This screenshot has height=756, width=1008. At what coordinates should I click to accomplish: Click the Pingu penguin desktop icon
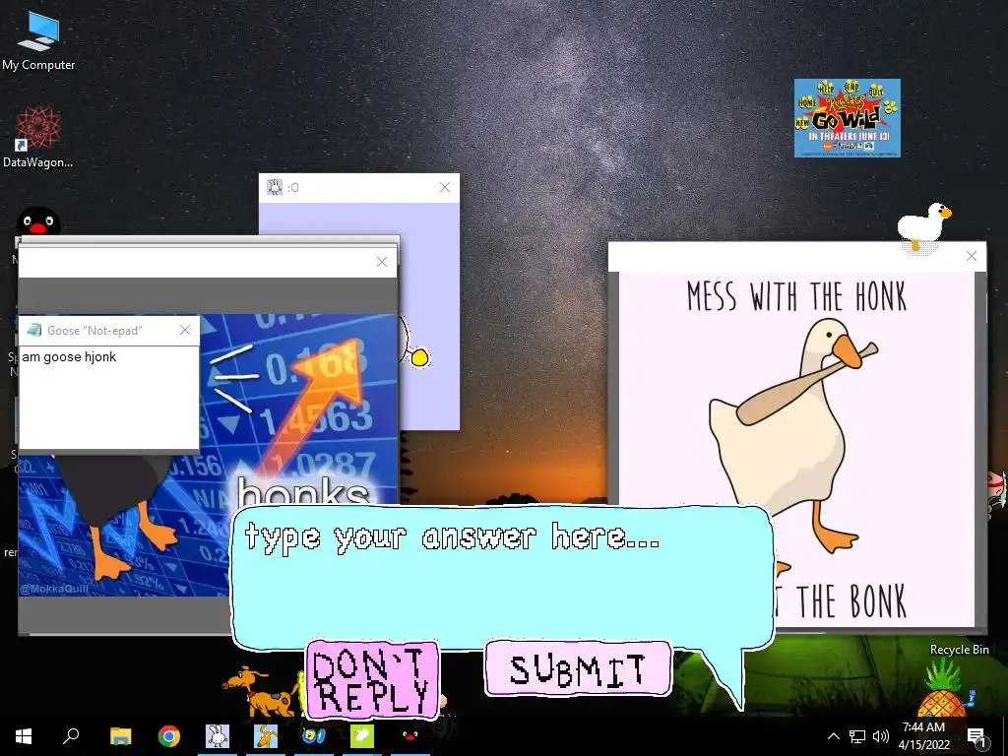pos(38,221)
